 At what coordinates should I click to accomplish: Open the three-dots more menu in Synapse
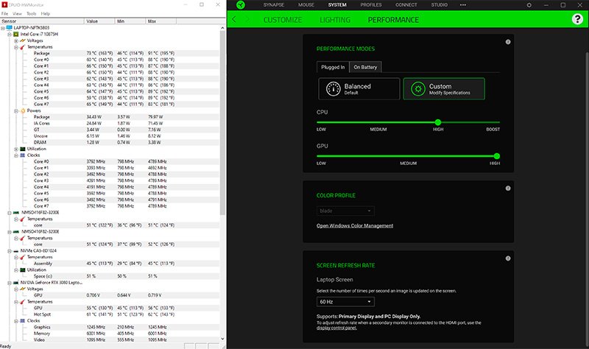point(463,5)
